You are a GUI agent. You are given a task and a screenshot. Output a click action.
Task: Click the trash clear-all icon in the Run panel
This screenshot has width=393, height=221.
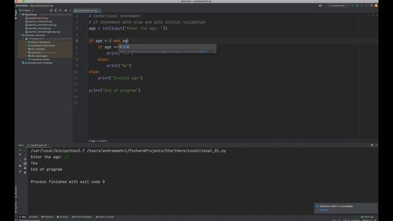tap(25, 173)
